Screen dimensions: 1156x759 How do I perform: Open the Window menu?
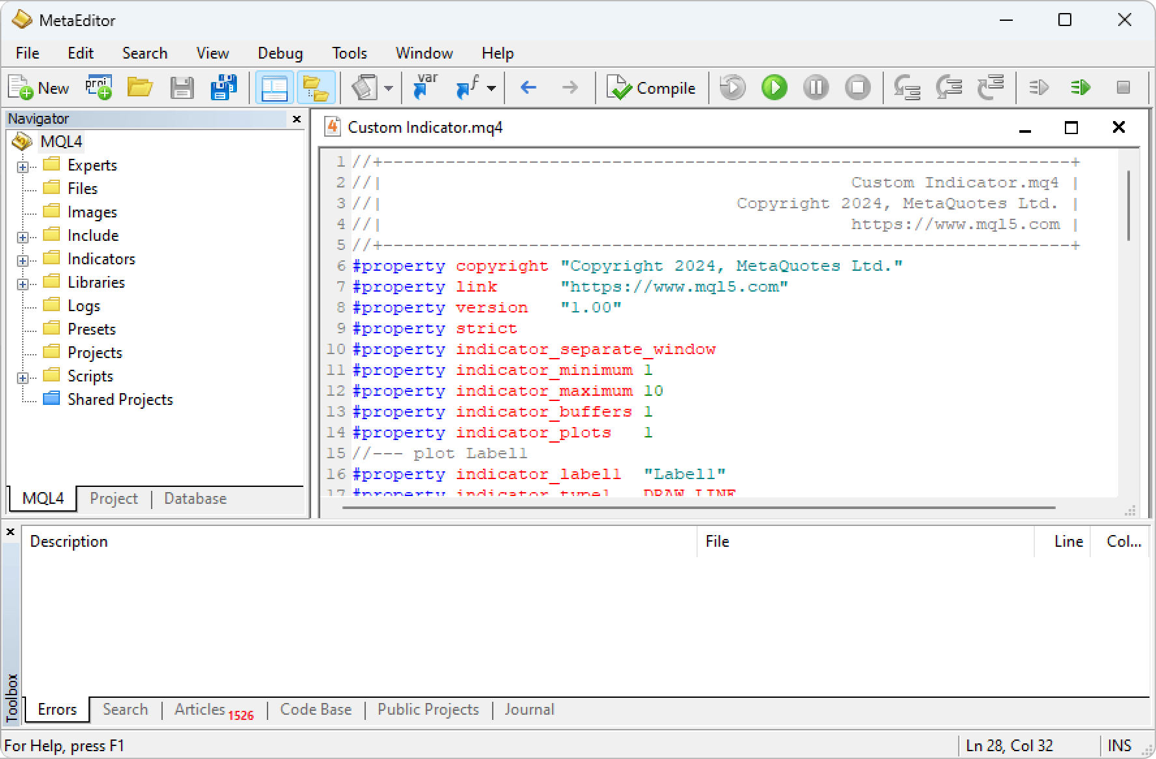click(424, 53)
